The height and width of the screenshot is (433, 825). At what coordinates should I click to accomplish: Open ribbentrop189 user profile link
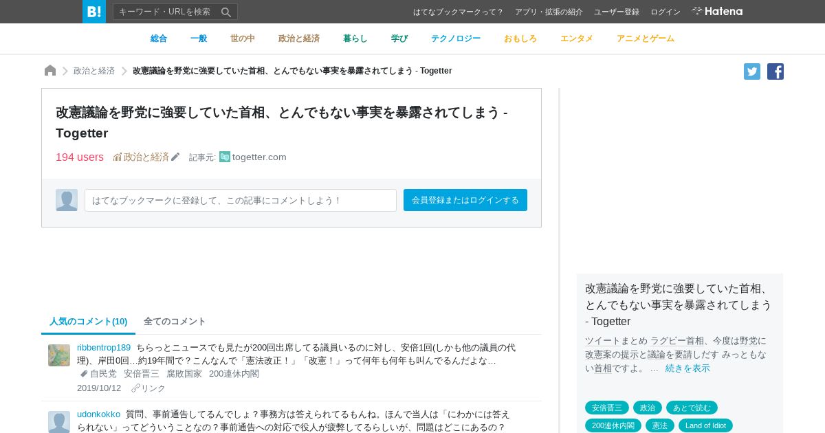(x=104, y=348)
